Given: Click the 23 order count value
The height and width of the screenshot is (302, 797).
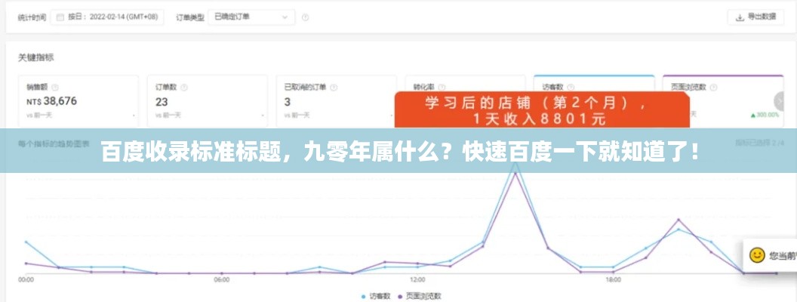Looking at the screenshot, I should pyautogui.click(x=162, y=102).
